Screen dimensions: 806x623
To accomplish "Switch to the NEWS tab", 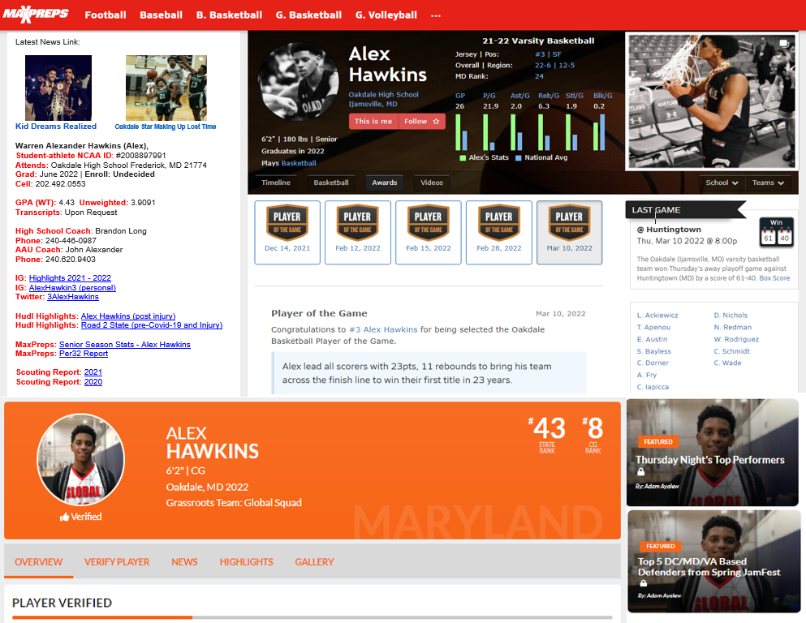I will pos(184,562).
